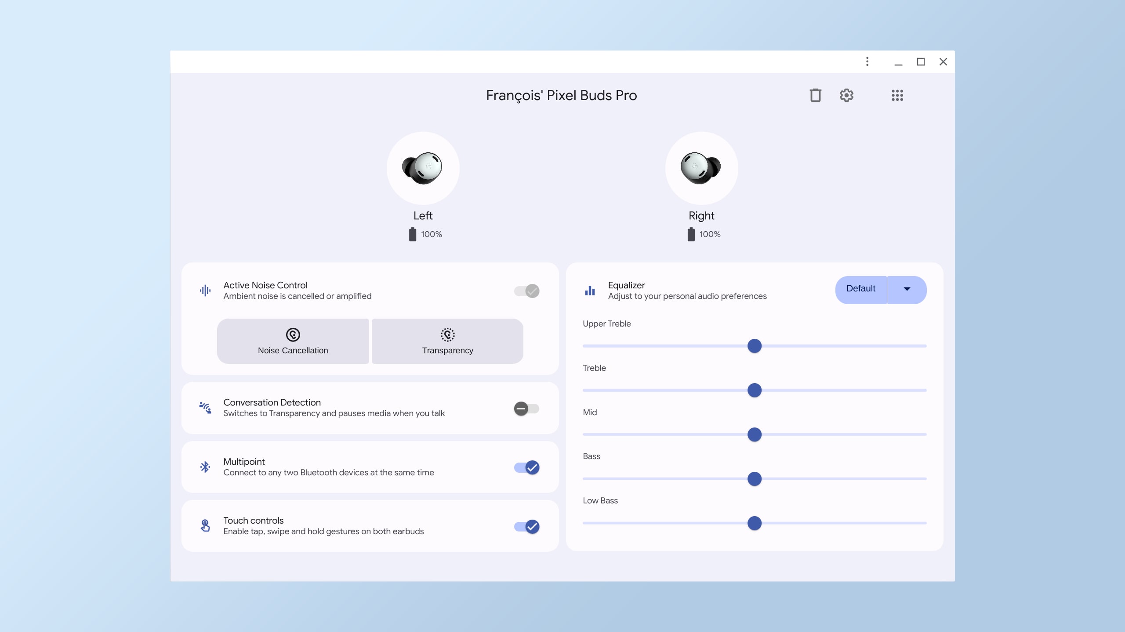Expand Equalizer Default preset options

(906, 289)
